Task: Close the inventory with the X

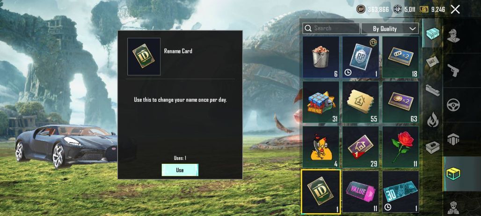Action: point(455,9)
